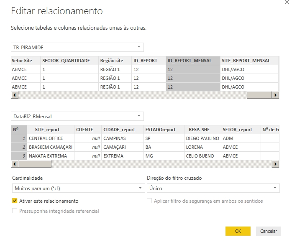Click the ADM cell in SETOR_report
Image resolution: width=292 pixels, height=247 pixels.
tap(241, 138)
